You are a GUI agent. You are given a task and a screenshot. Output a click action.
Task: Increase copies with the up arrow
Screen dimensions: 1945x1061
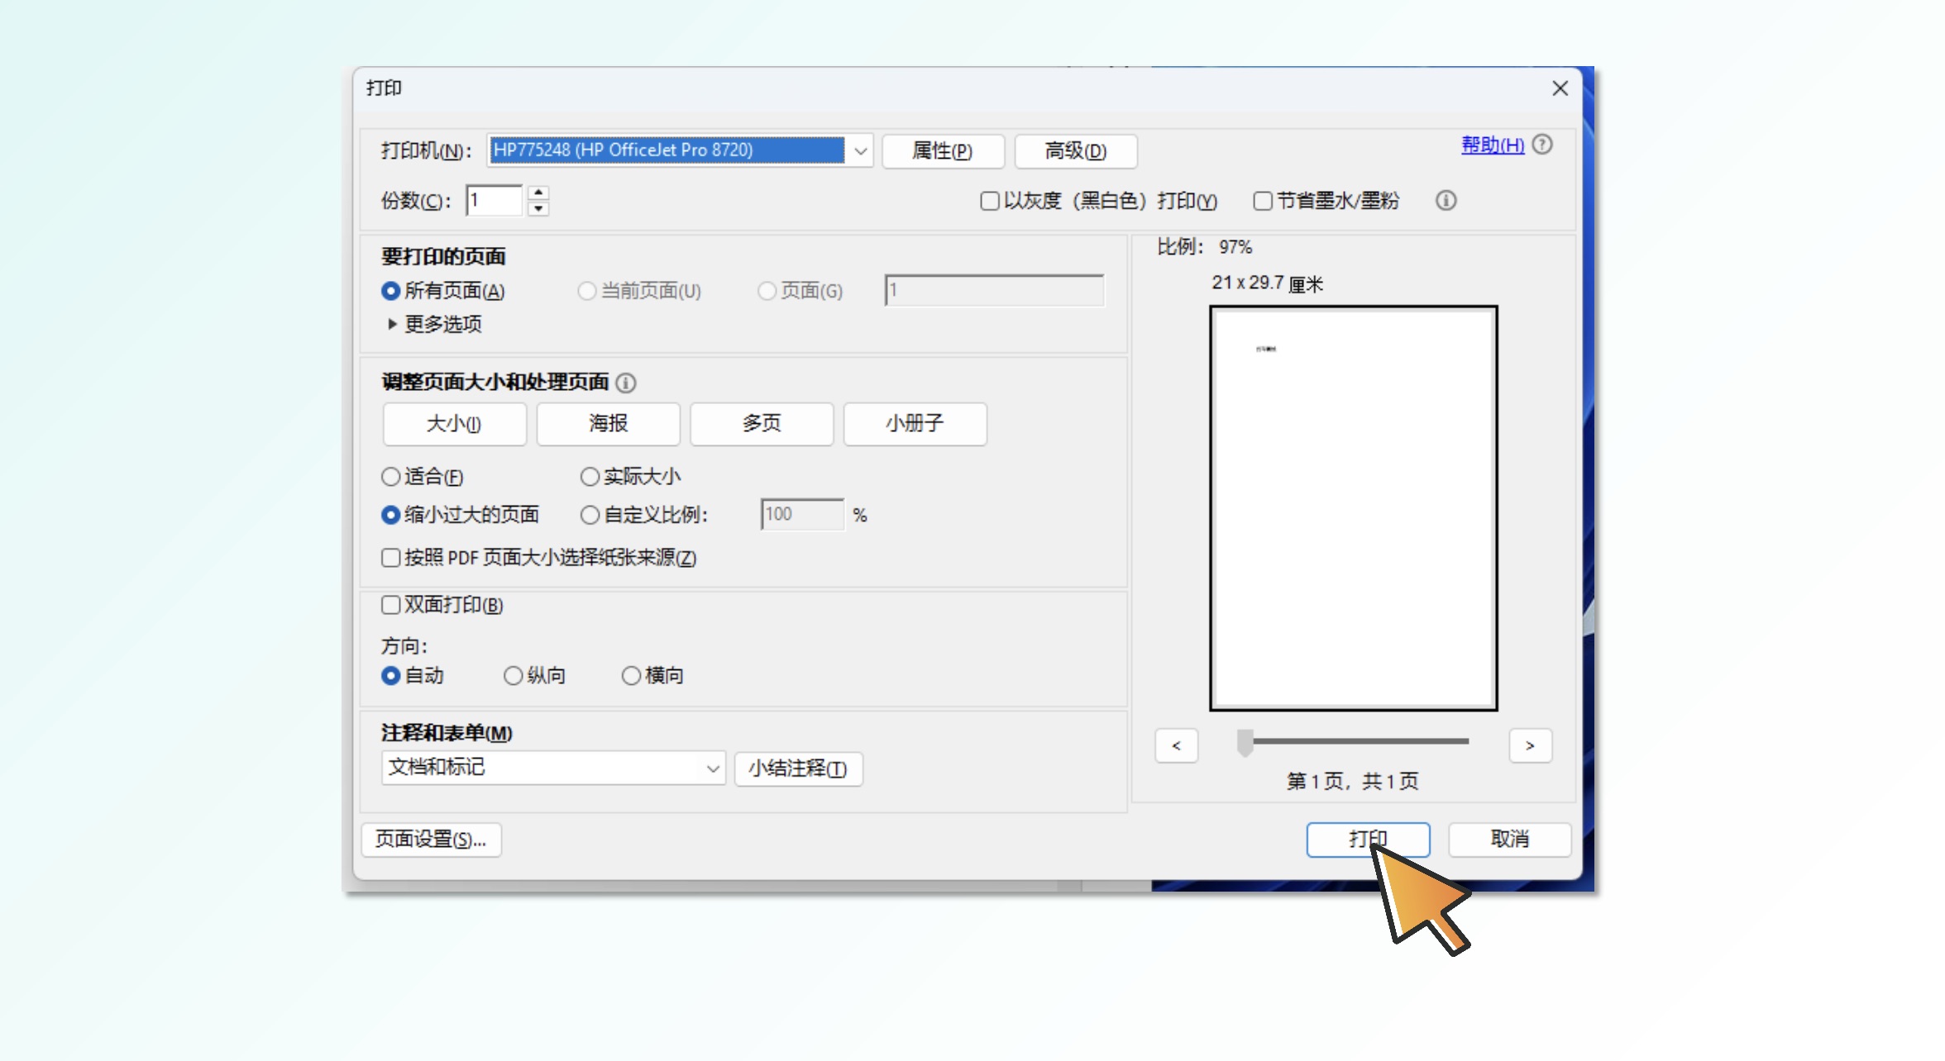[x=538, y=193]
